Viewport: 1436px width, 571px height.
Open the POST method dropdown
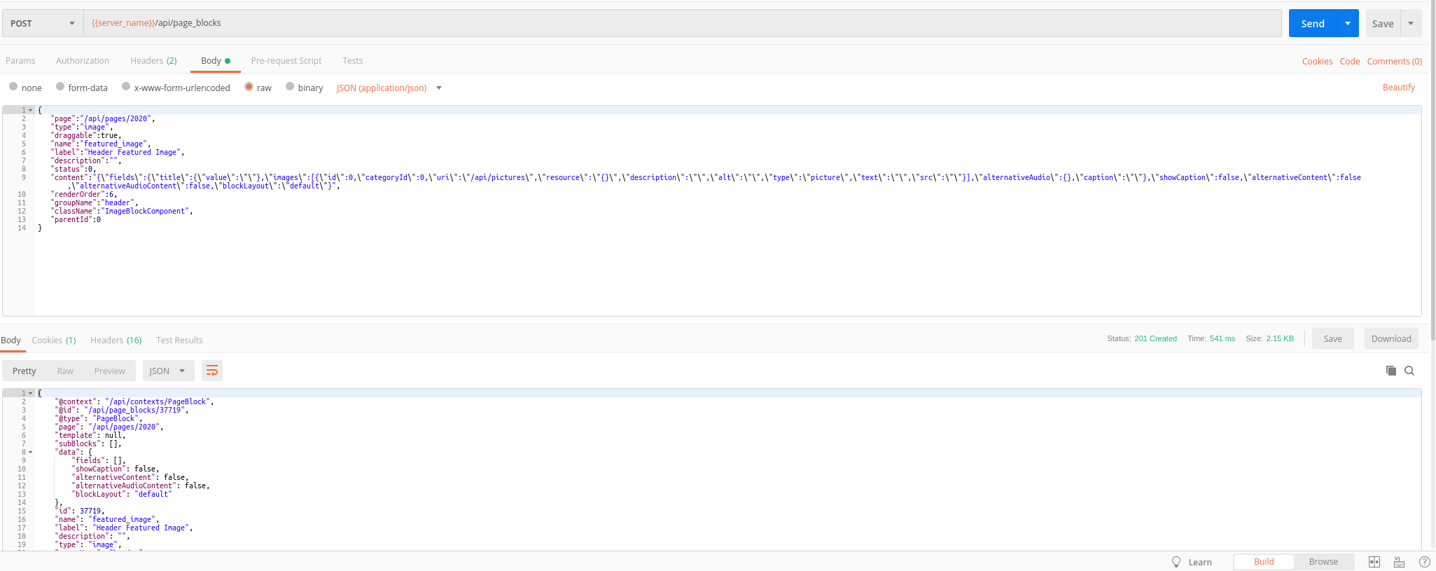[x=43, y=23]
